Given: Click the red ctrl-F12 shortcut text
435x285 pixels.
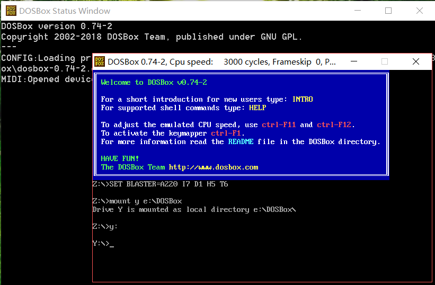Looking at the screenshot, I should pyautogui.click(x=334, y=125).
